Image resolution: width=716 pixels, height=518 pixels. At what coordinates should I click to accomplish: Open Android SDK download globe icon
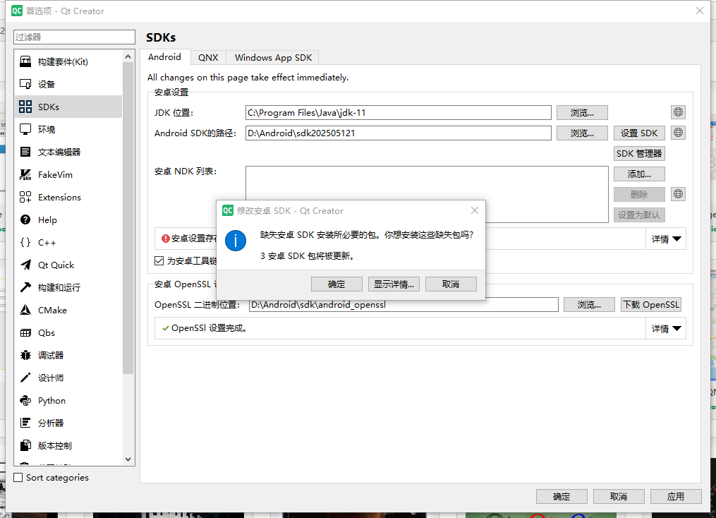point(678,133)
